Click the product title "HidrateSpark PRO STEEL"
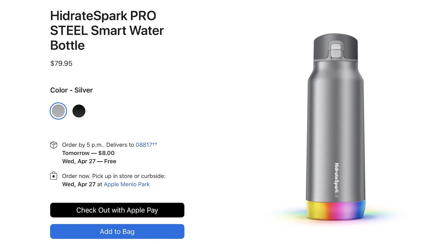 point(106,30)
